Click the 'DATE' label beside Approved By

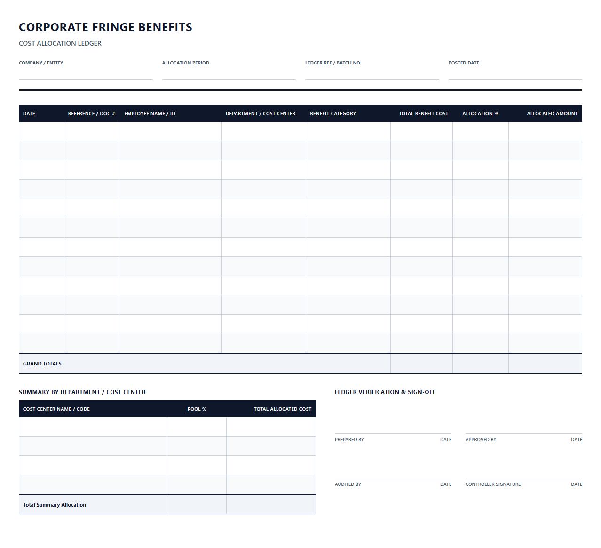click(577, 440)
